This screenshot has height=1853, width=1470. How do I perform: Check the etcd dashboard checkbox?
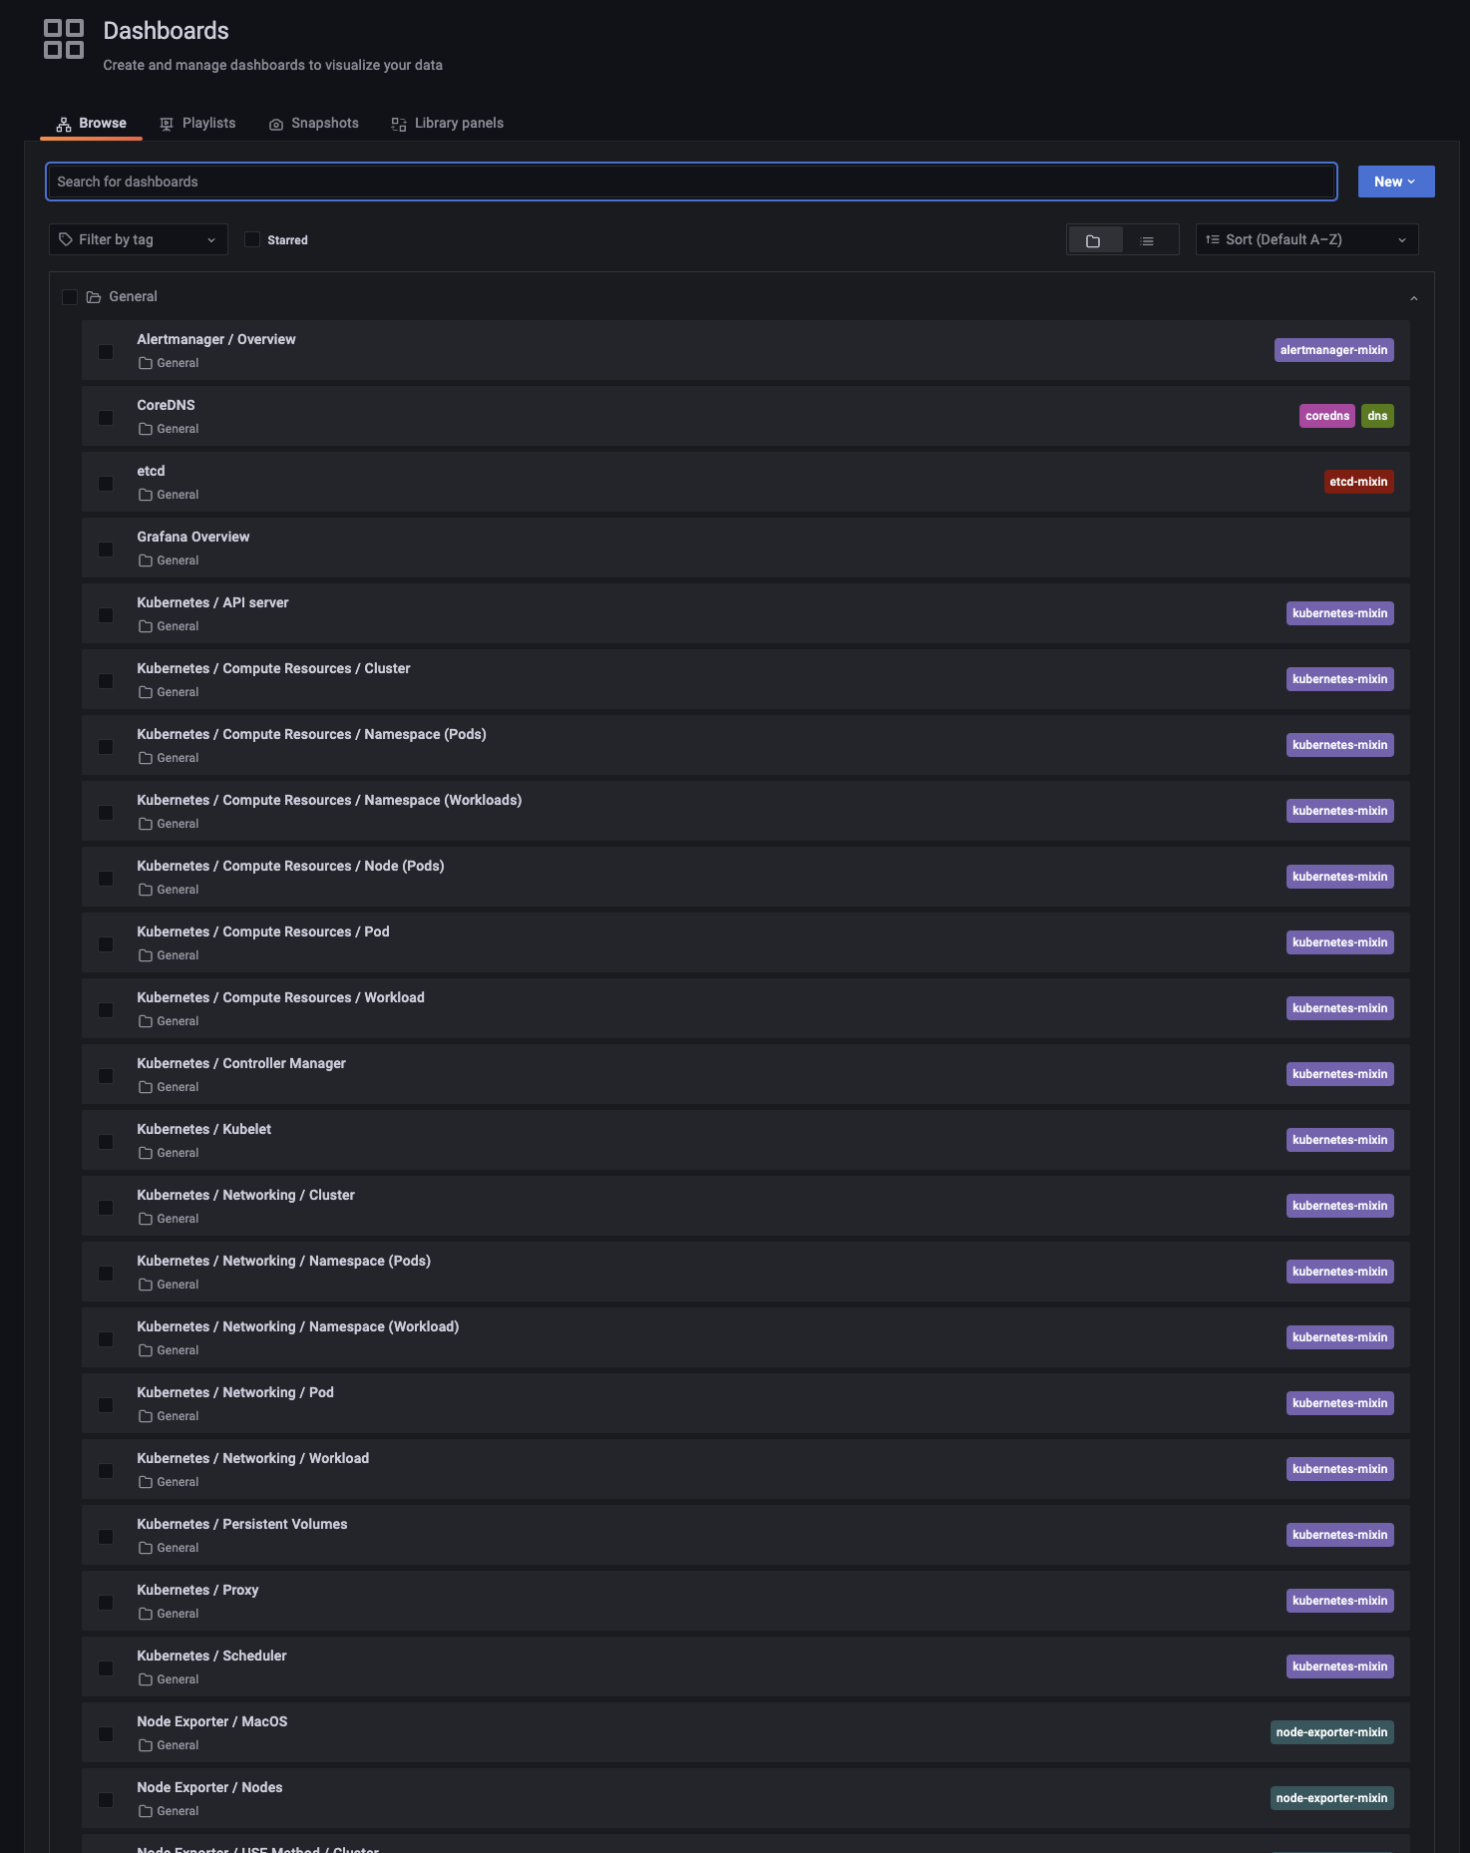pyautogui.click(x=106, y=484)
